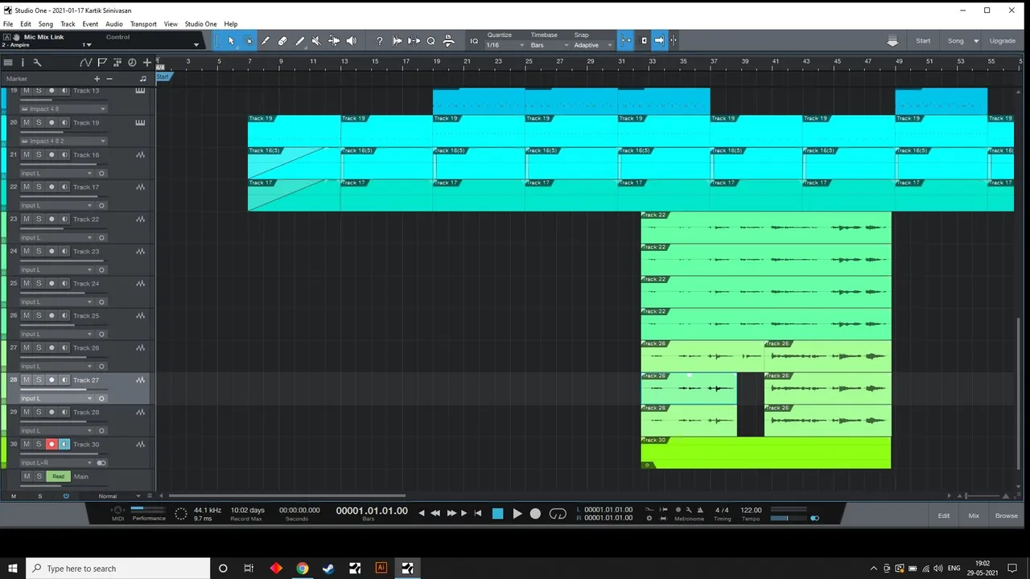Toggle the Loop transport button
The width and height of the screenshot is (1030, 579).
tap(558, 513)
